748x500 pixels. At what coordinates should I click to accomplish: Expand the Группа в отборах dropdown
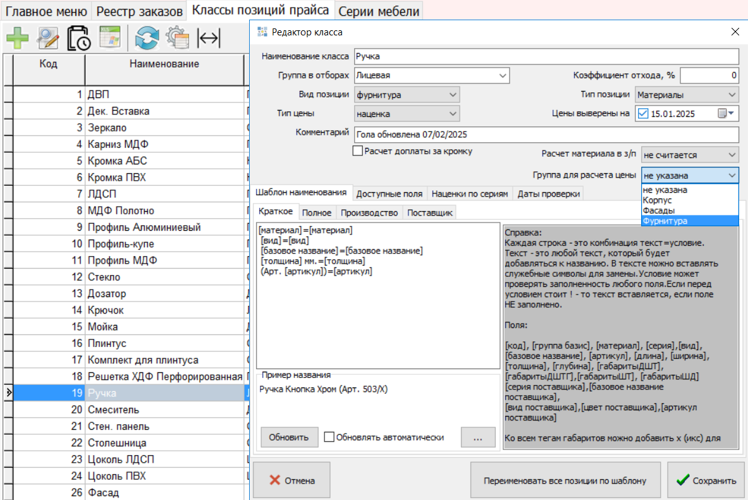pos(503,75)
